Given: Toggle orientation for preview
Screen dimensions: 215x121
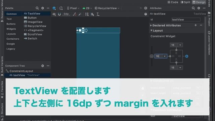Looking at the screenshot, I should coord(61,8).
